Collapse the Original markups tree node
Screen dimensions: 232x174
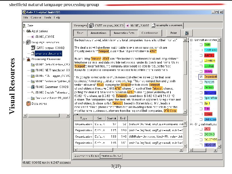point(191,124)
